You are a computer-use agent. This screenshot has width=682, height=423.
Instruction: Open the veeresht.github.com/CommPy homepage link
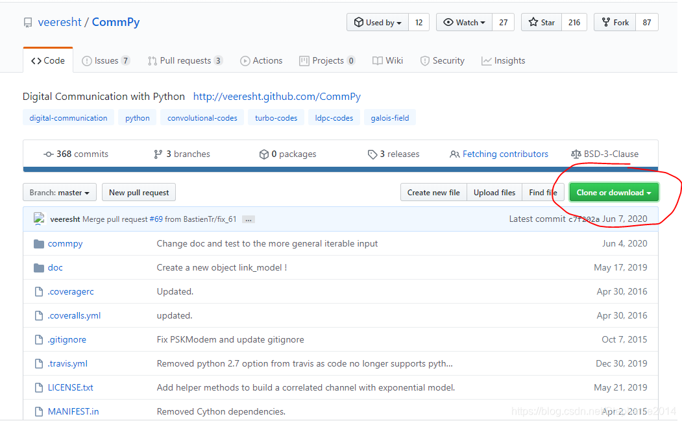point(277,97)
